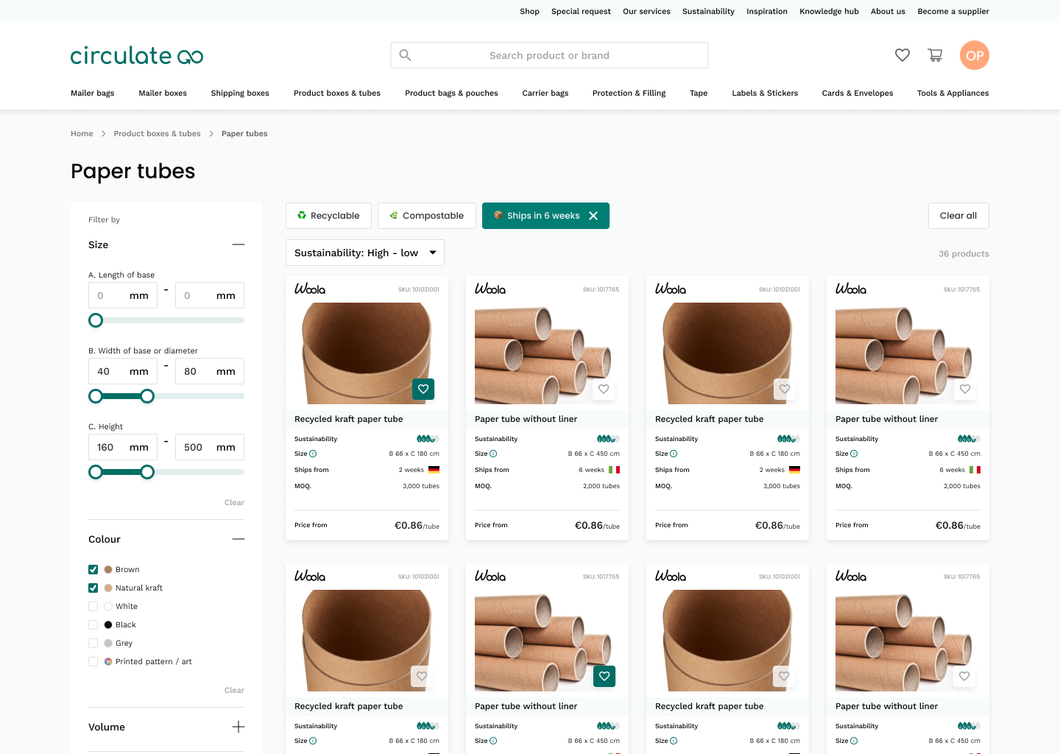Check the Grey colour filter
Viewport: 1060px width, 754px height.
(93, 643)
